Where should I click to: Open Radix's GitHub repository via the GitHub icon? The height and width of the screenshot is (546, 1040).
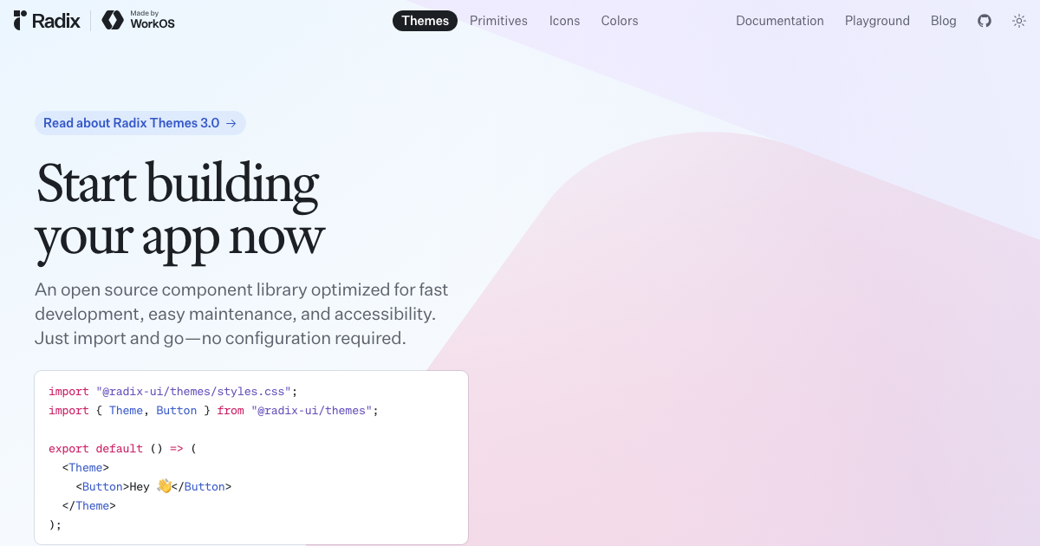[x=984, y=20]
